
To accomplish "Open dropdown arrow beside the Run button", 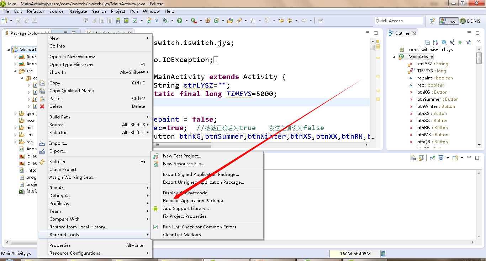I will pos(186,21).
